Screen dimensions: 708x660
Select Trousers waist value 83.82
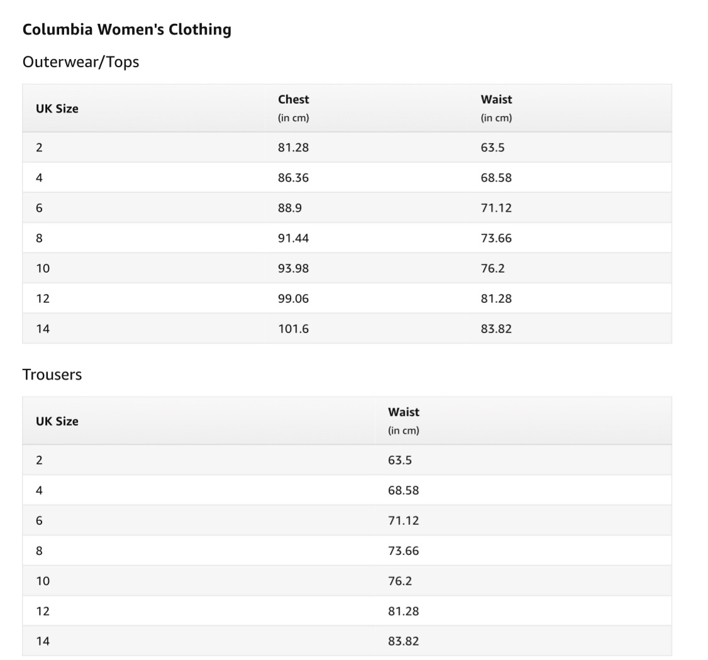coord(403,641)
